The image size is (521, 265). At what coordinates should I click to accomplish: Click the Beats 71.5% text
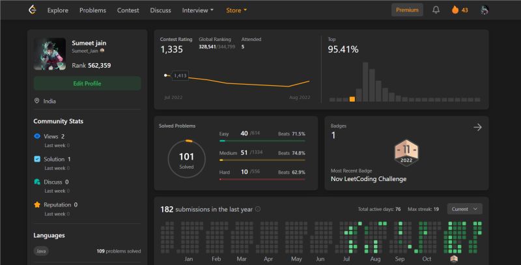(x=291, y=134)
